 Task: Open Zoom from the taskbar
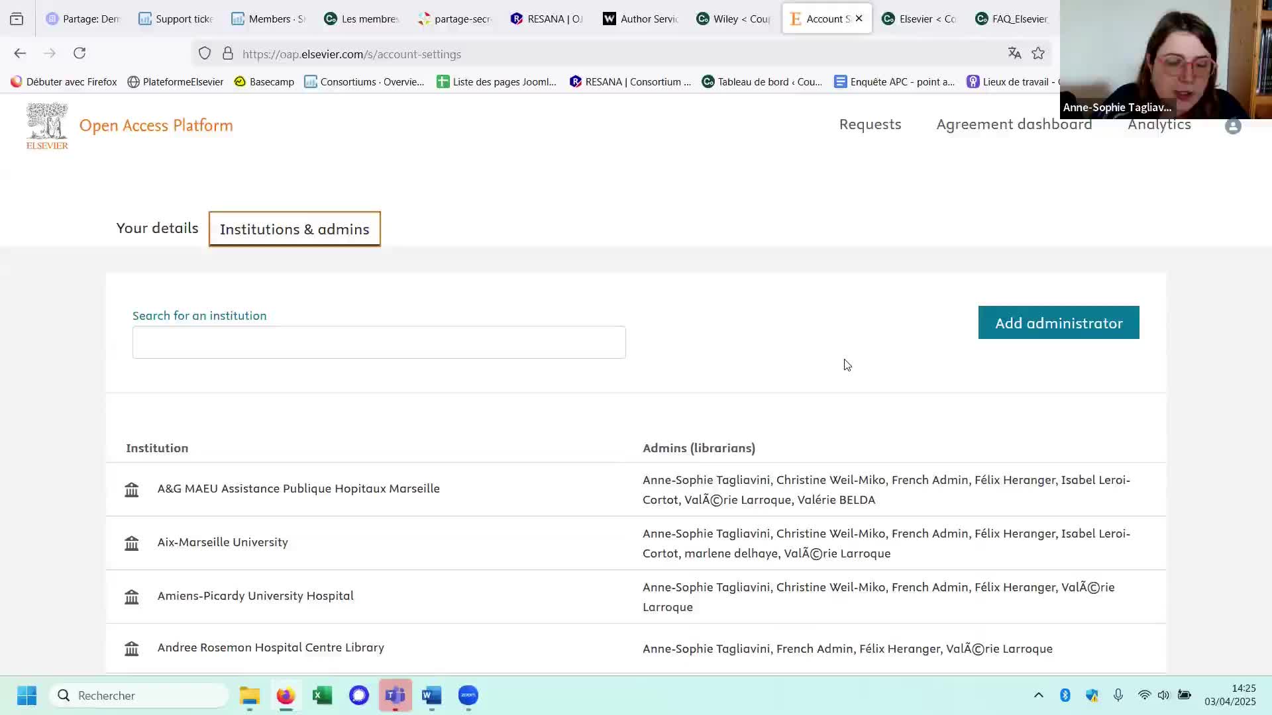point(468,695)
